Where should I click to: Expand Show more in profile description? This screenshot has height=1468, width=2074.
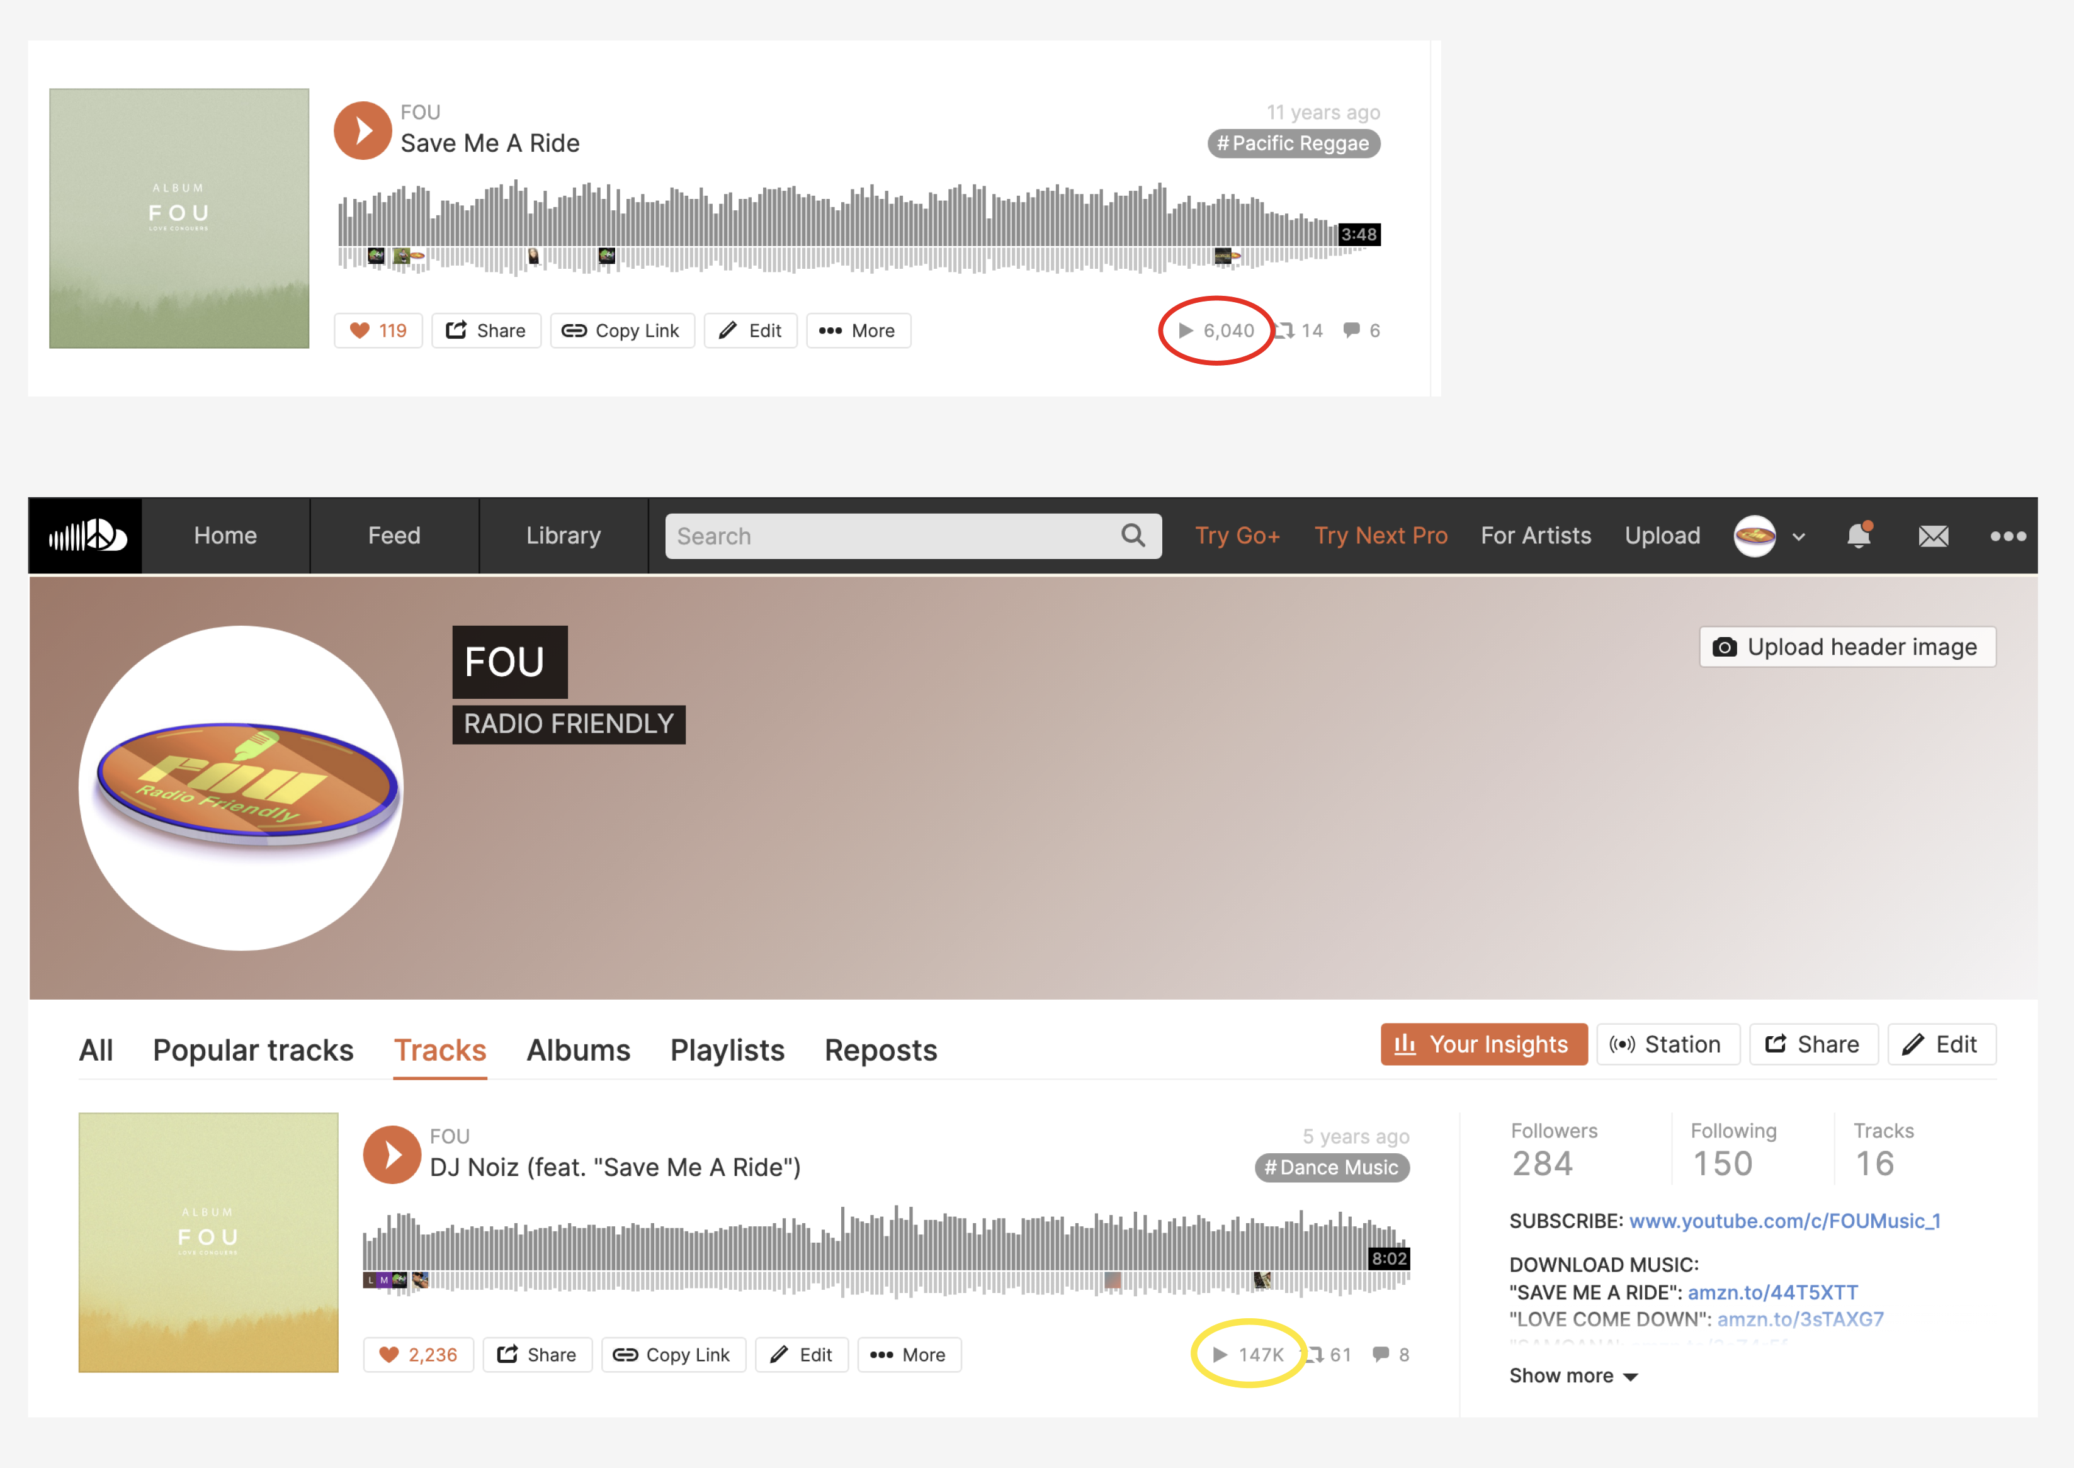click(1573, 1376)
